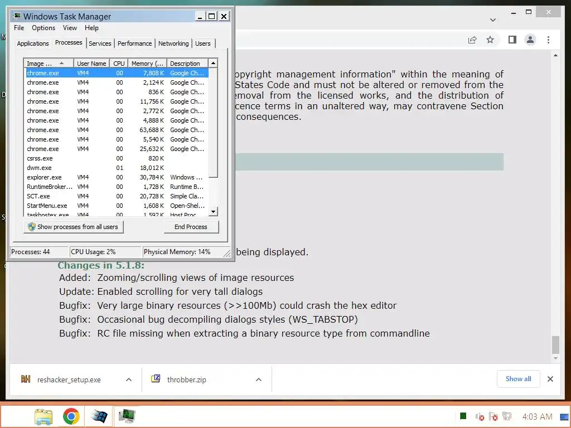Select chrome.exe using 11,756 K
The image size is (571, 428).
(117, 101)
